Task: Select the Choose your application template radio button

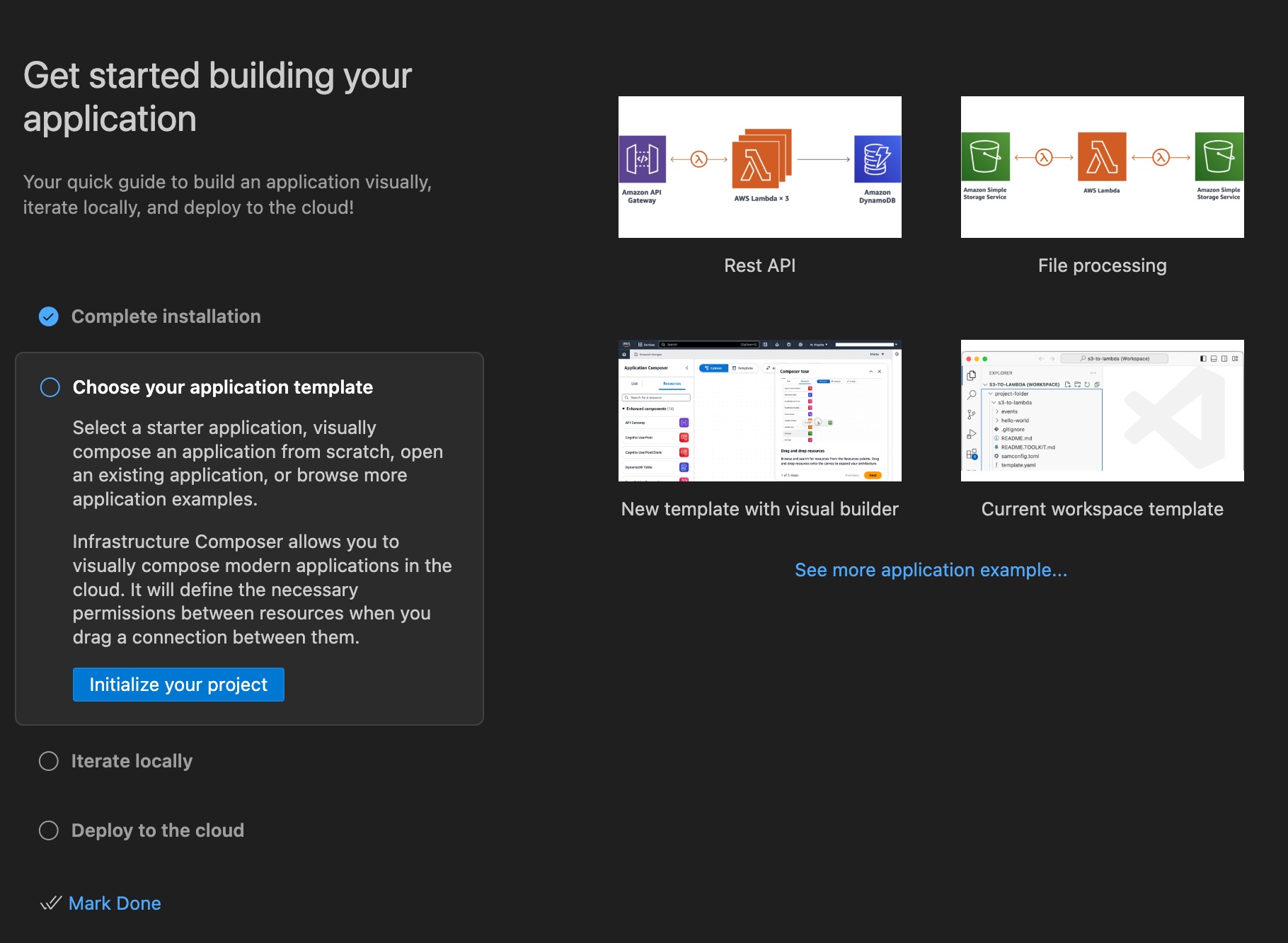Action: tap(50, 387)
